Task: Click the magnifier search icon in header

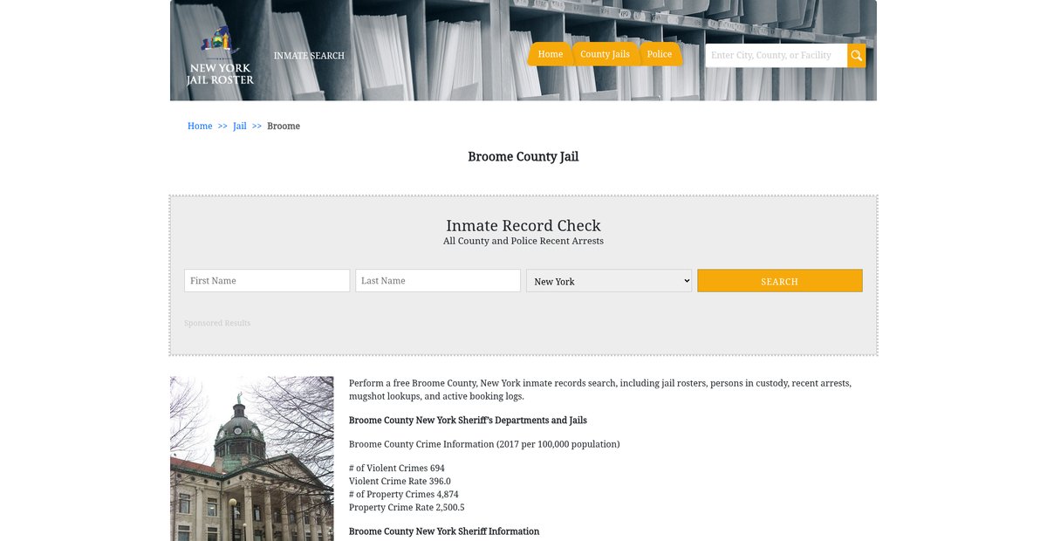Action: coord(857,56)
